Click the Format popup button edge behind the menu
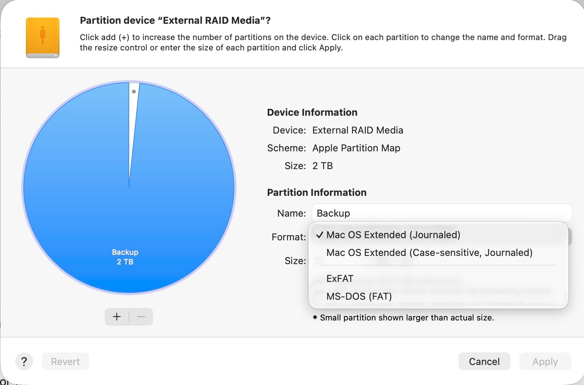Screen dimensions: 584x385 click(570, 237)
